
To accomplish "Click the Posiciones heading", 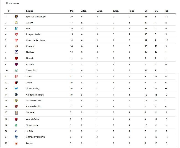I will pyautogui.click(x=13, y=3).
